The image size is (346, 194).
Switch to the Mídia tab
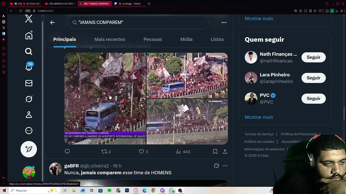pyautogui.click(x=186, y=39)
